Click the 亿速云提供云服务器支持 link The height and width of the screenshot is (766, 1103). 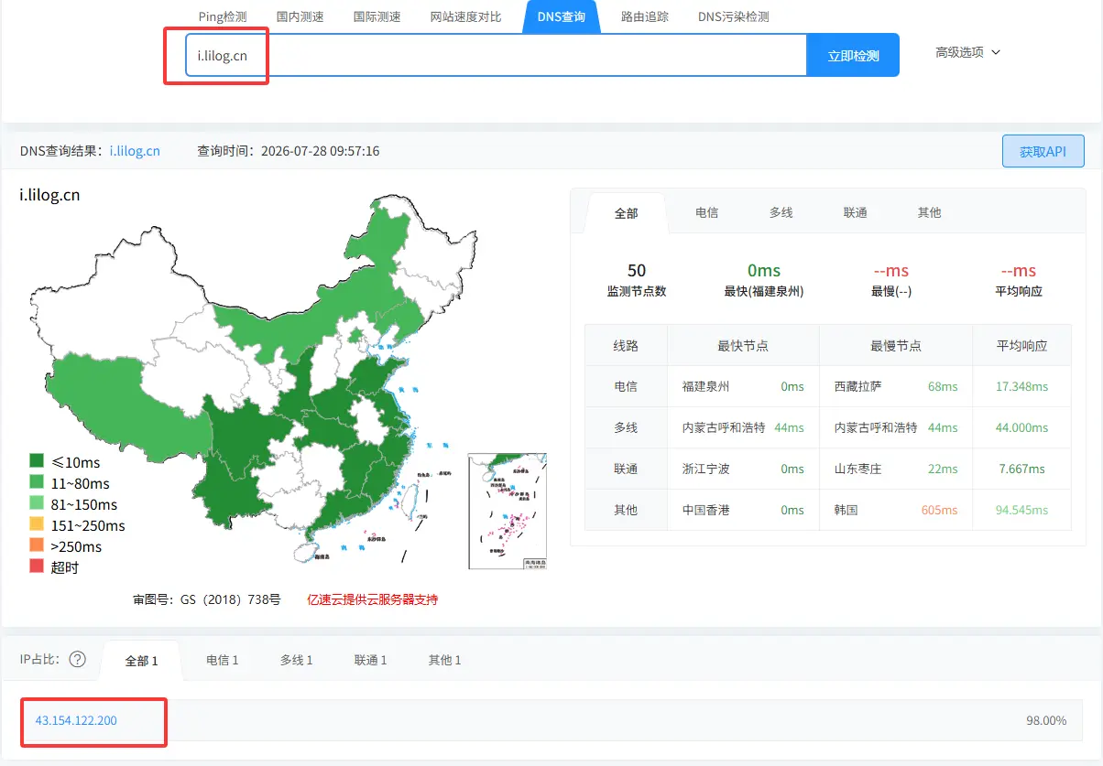pyautogui.click(x=372, y=599)
